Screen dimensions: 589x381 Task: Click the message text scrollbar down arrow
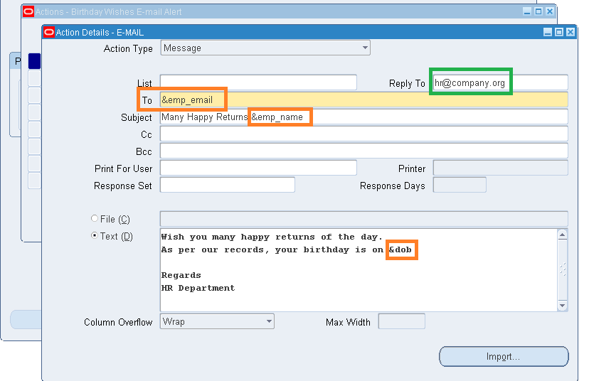(x=563, y=305)
